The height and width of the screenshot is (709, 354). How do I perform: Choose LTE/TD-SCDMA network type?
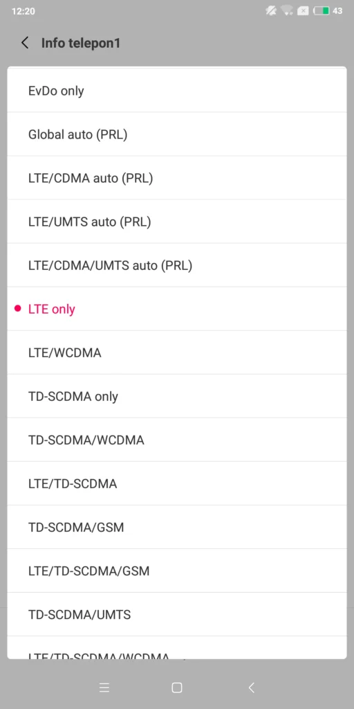pyautogui.click(x=177, y=483)
